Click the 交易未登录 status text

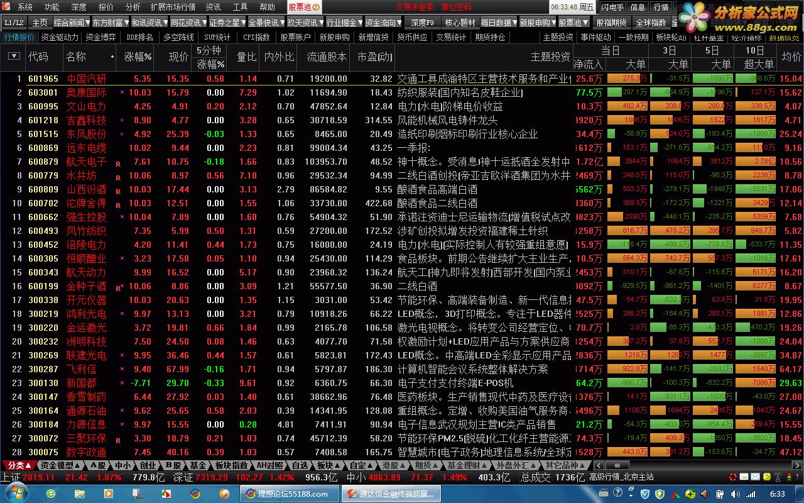coord(415,8)
